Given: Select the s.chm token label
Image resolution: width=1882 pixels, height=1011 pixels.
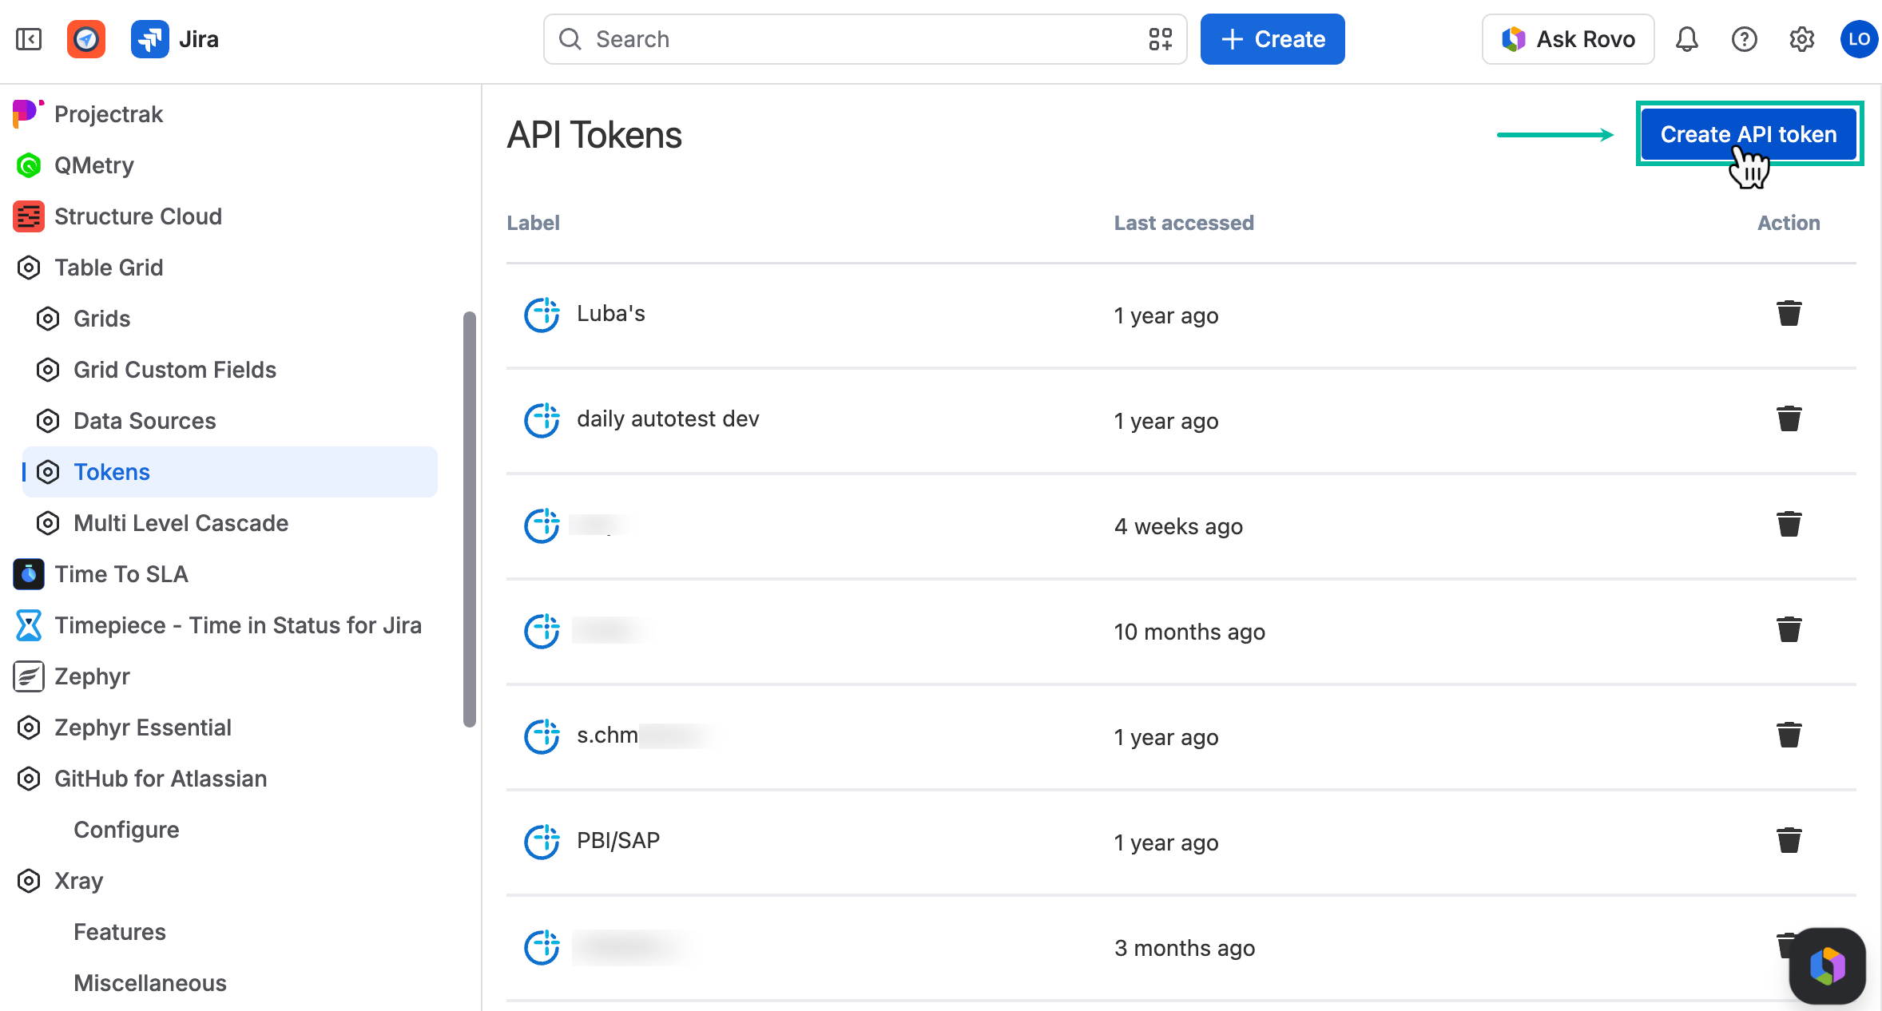Looking at the screenshot, I should [x=607, y=735].
